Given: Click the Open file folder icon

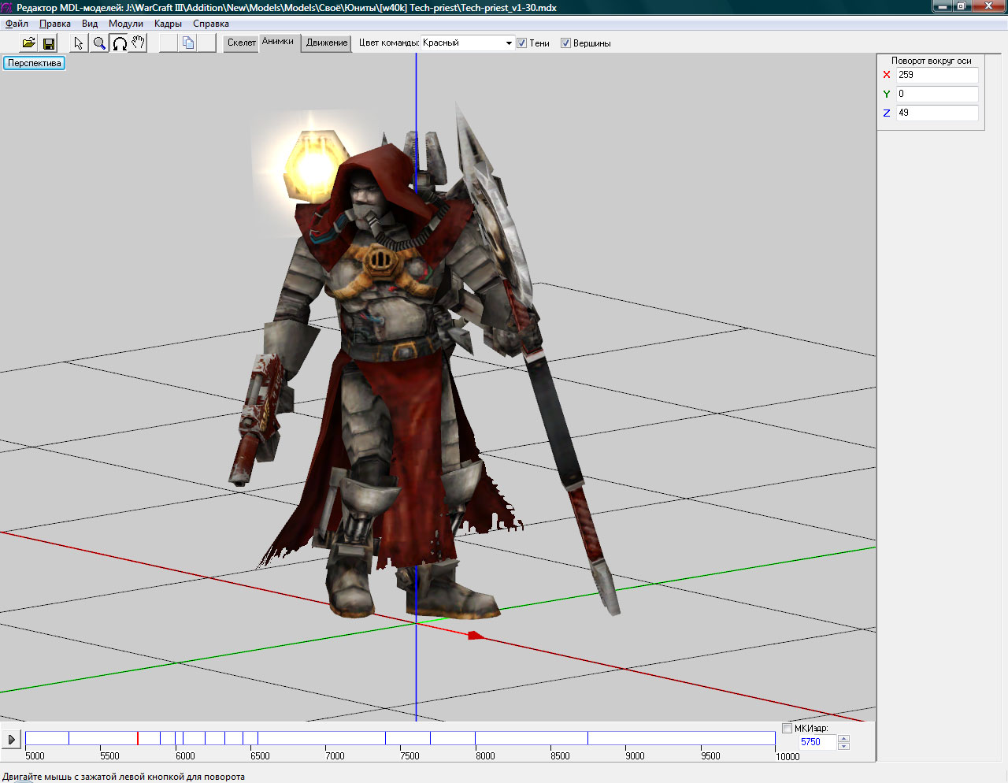Looking at the screenshot, I should 28,43.
